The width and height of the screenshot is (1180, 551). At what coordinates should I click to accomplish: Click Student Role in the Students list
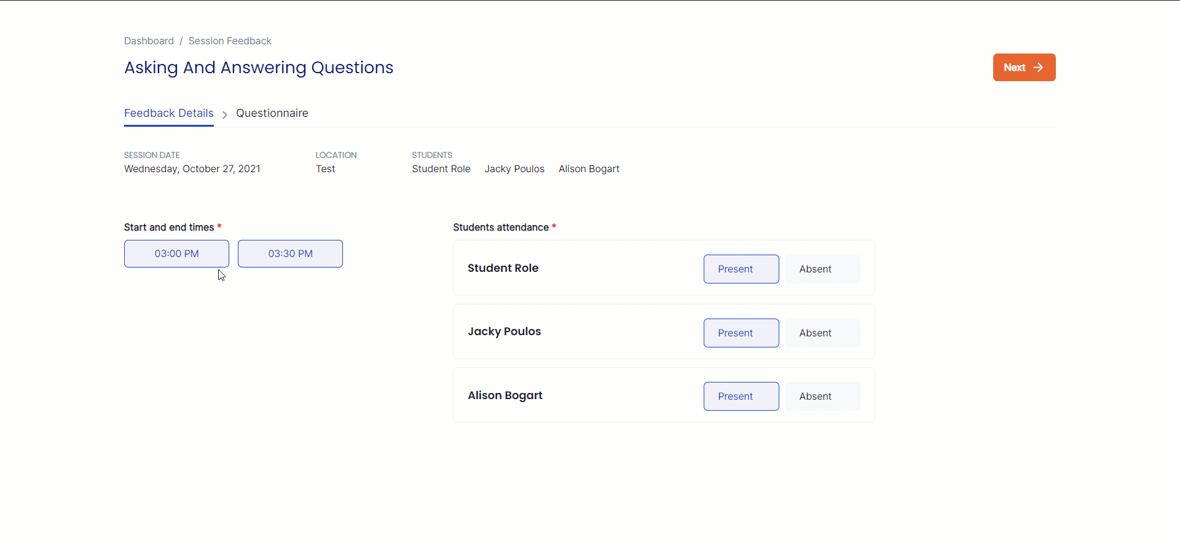(x=441, y=168)
